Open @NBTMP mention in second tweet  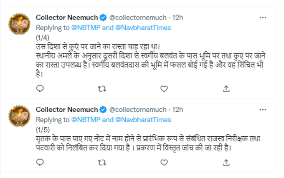(x=86, y=120)
